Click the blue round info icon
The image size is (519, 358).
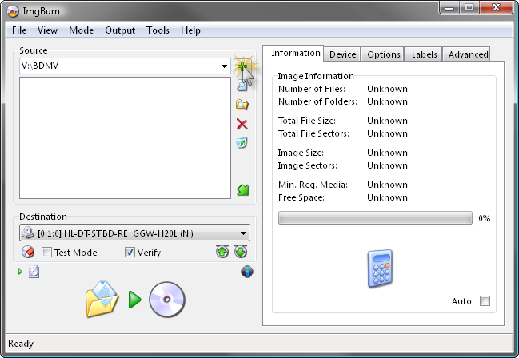[247, 272]
